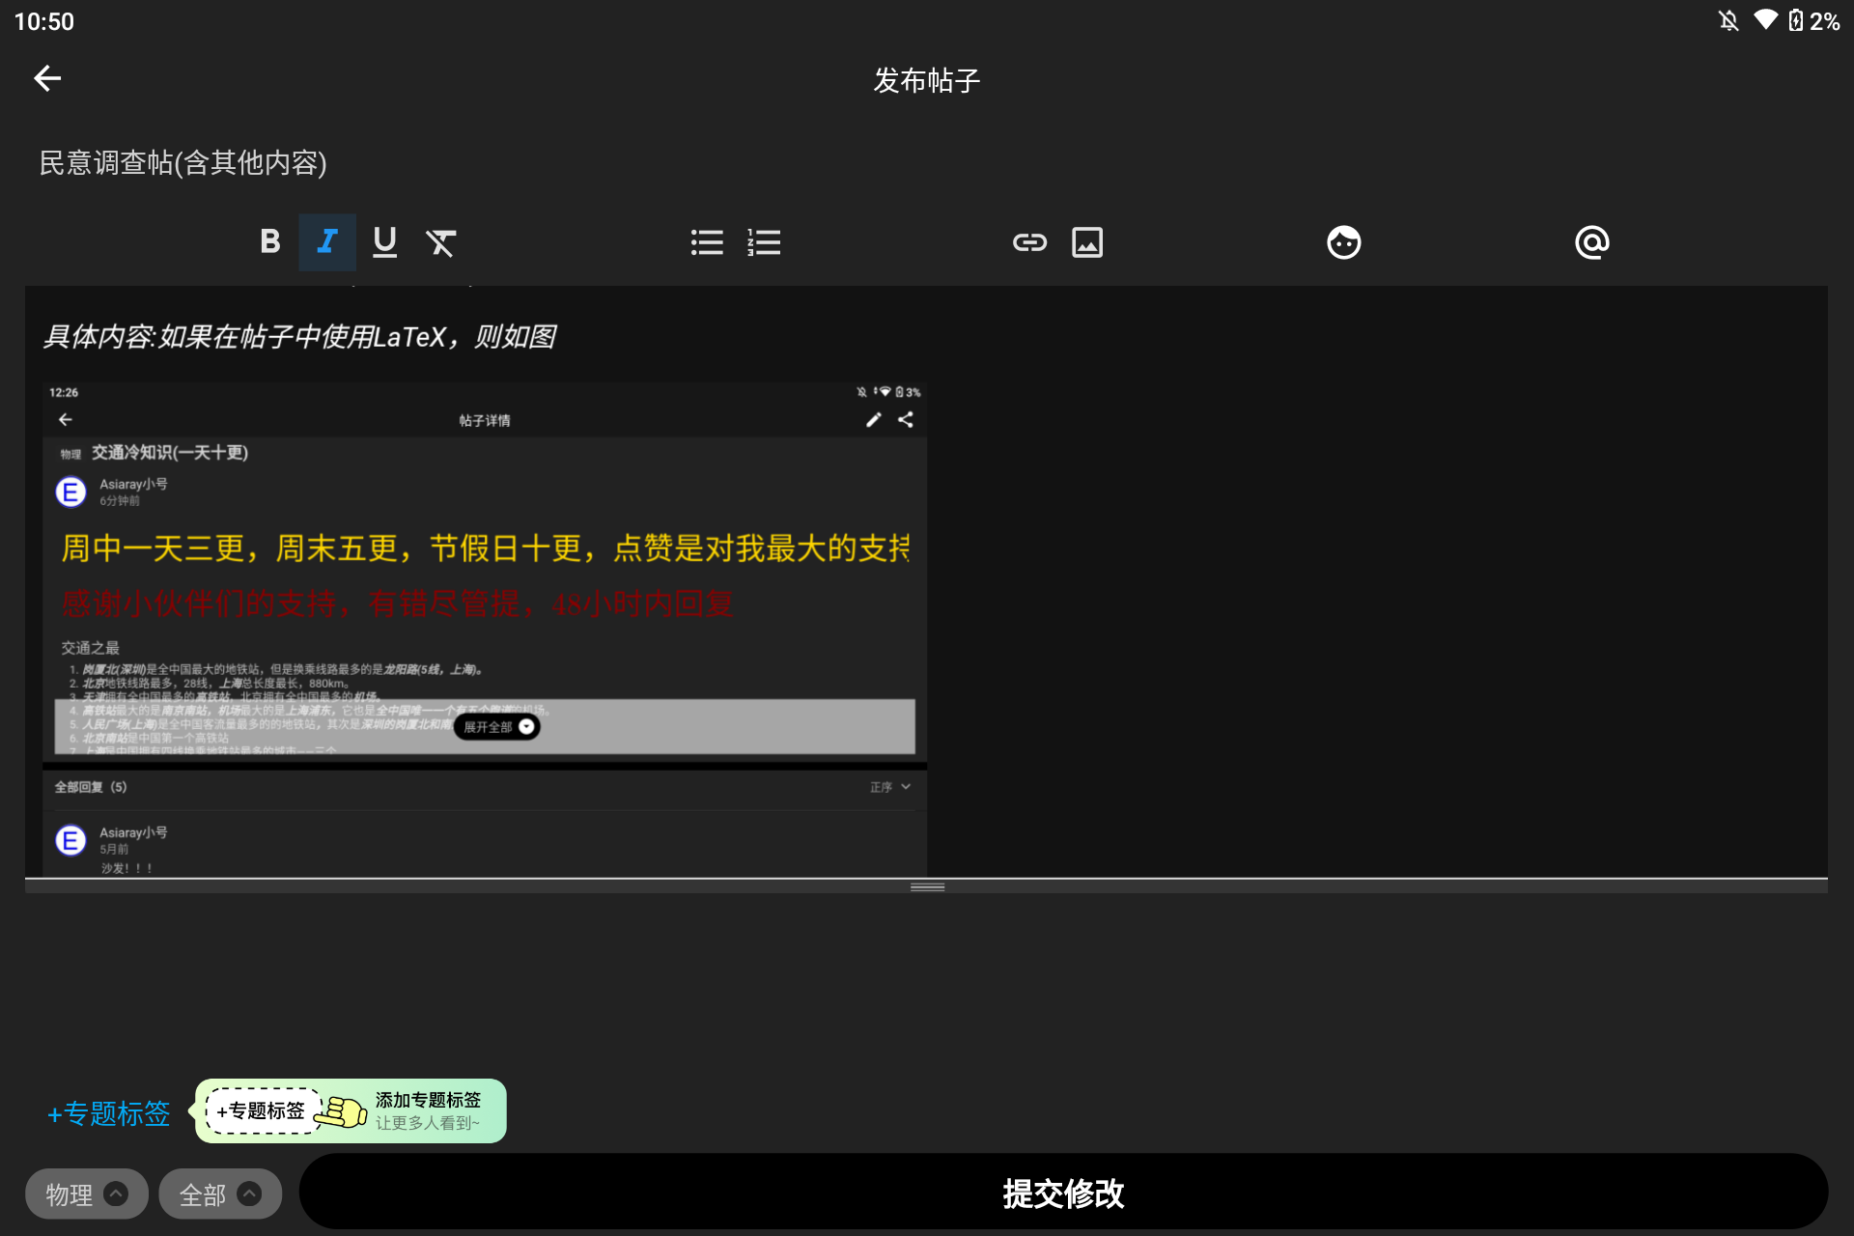Tap the Wi-Fi status icon
This screenshot has height=1236, width=1854.
click(1765, 20)
